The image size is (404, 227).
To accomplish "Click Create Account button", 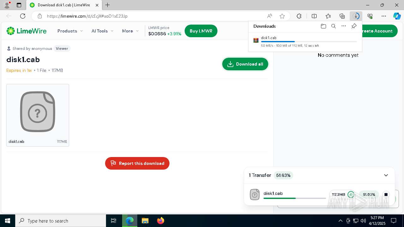I will click(377, 31).
